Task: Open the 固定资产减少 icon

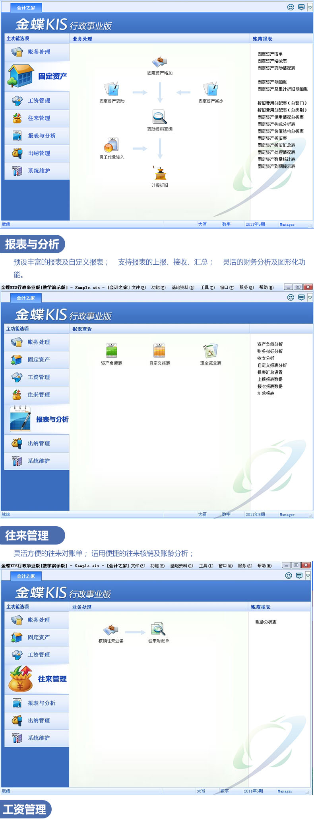Action: click(x=210, y=88)
